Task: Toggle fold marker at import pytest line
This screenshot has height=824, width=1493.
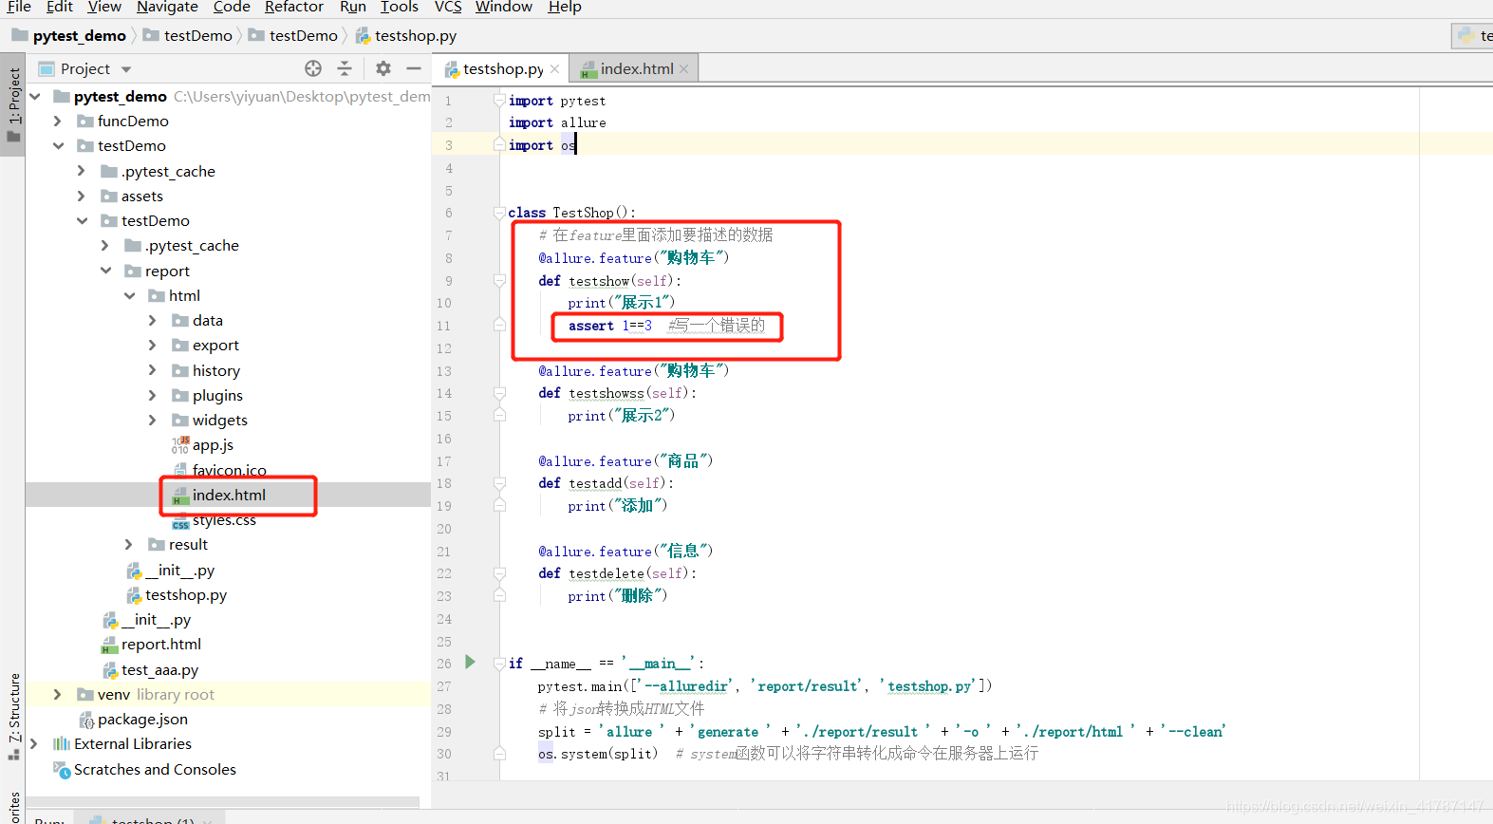Action: (499, 101)
